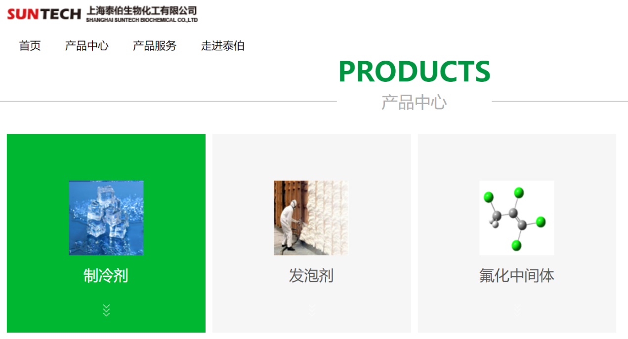Click the green molecule model image
Image resolution: width=628 pixels, height=339 pixels.
tap(517, 218)
